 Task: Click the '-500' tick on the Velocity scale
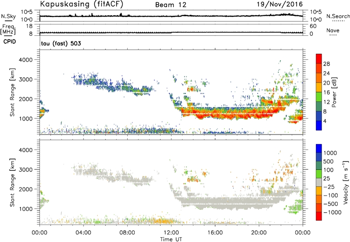tap(330, 204)
